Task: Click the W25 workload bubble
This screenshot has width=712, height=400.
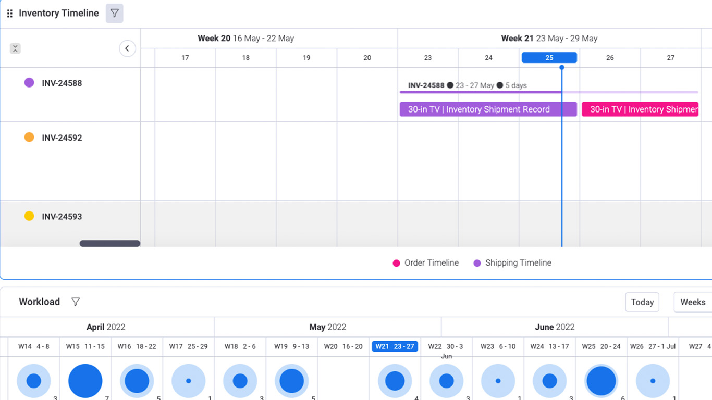Action: point(601,381)
